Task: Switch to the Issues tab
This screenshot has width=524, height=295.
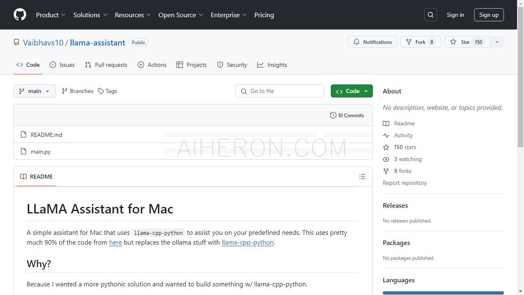Action: point(62,65)
